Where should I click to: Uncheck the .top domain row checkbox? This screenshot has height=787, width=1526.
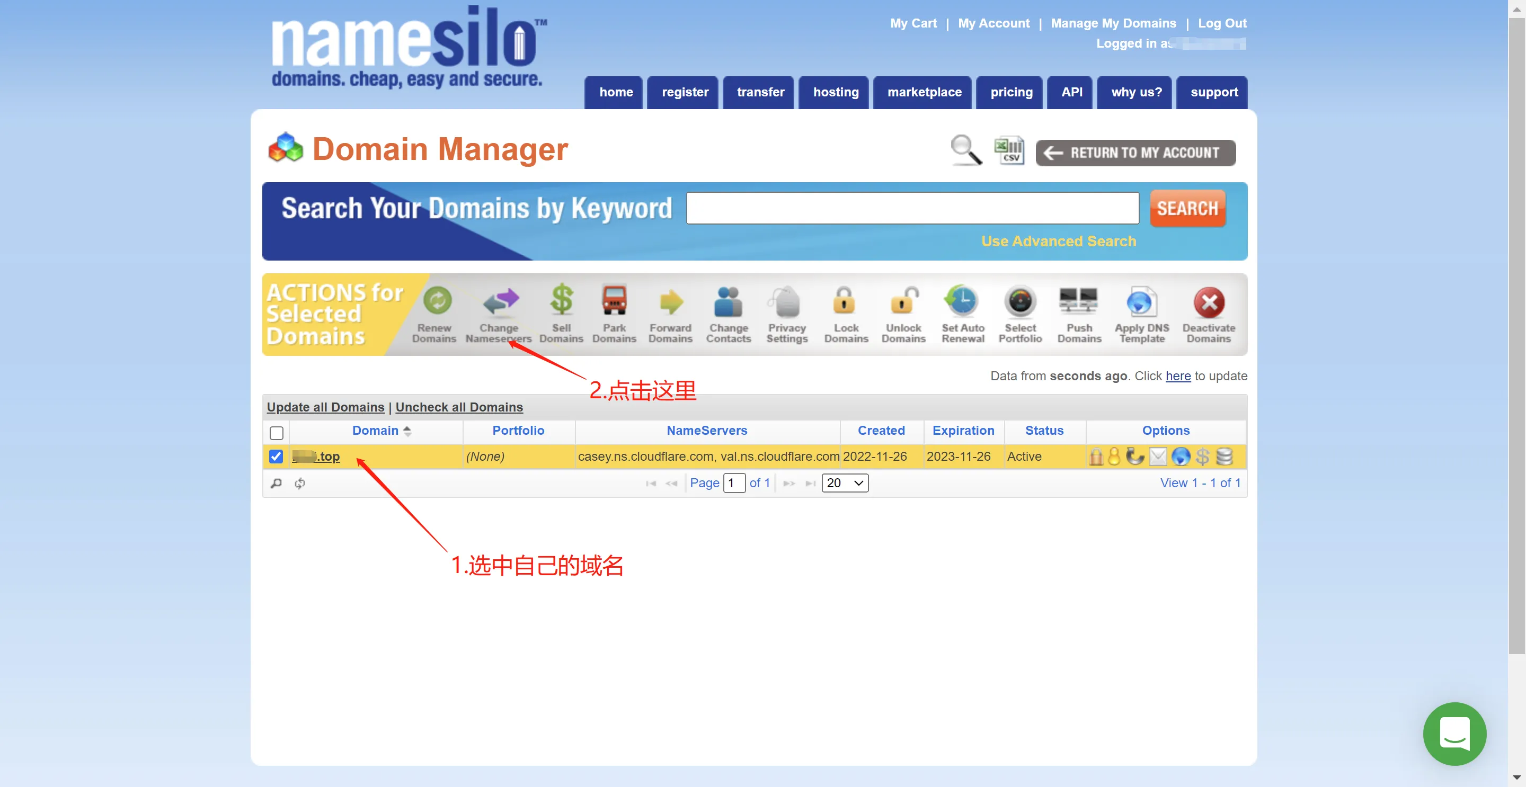(276, 457)
